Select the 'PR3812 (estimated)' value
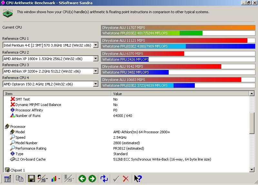Viewport: 258px width, 185px height. [x=128, y=148]
